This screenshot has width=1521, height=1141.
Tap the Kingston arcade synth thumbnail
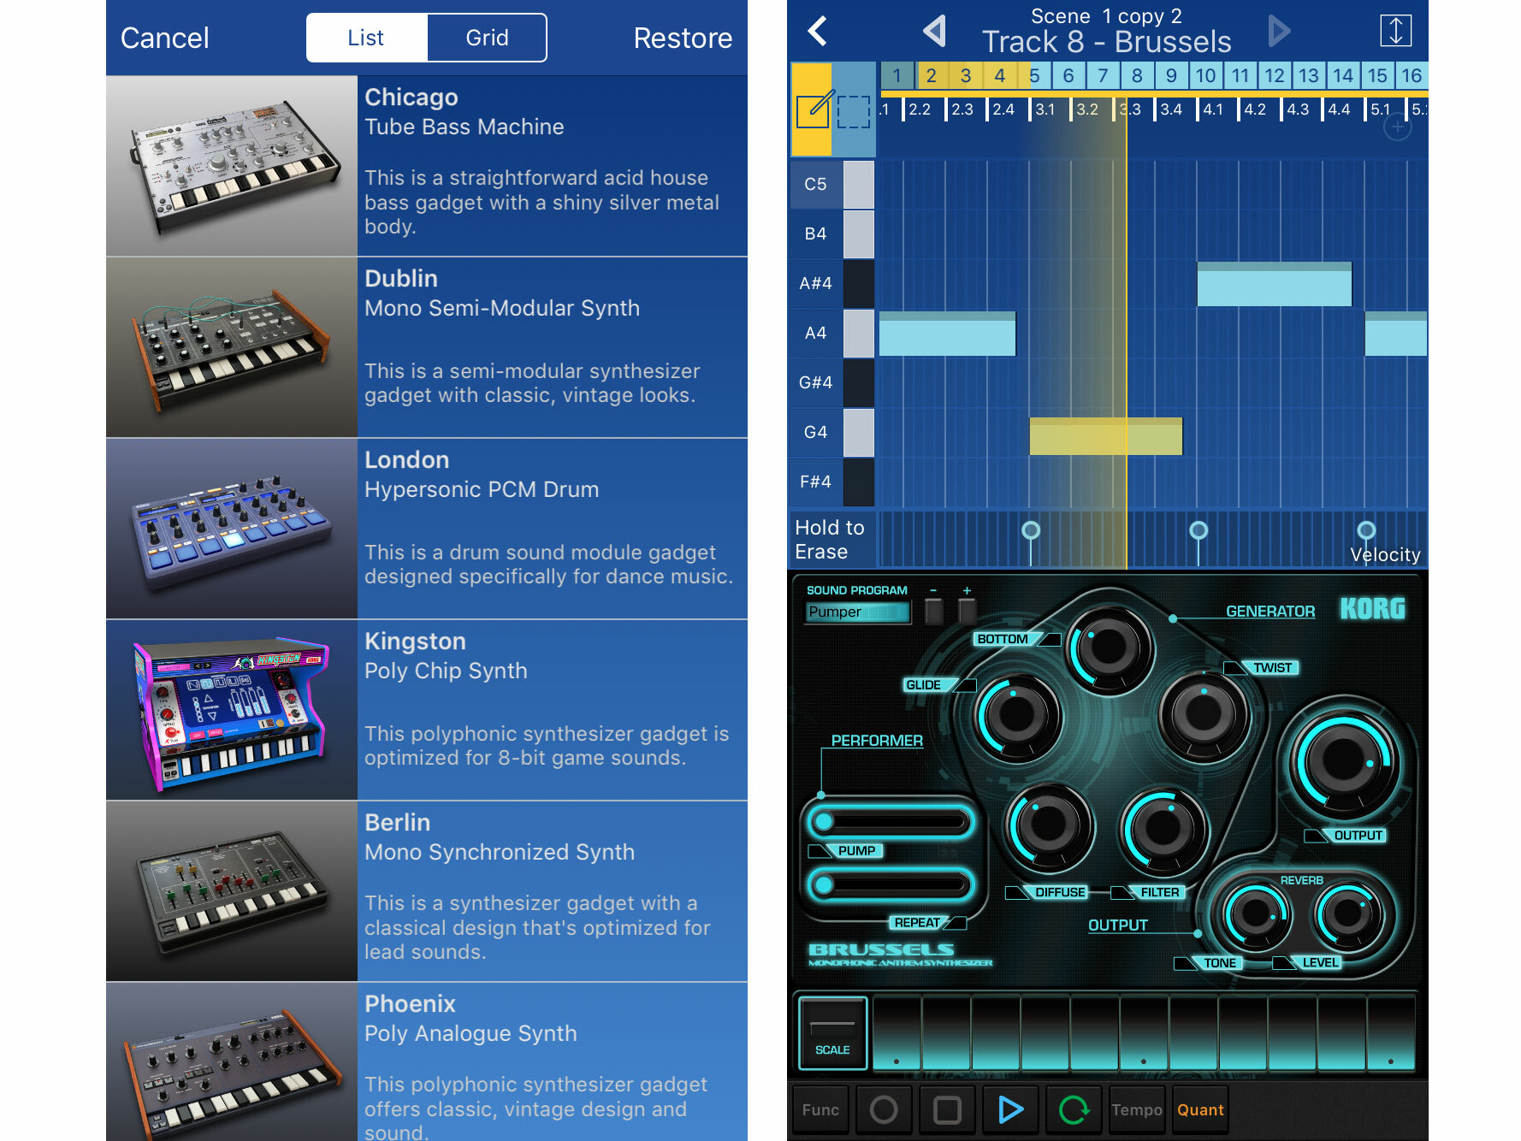232,710
